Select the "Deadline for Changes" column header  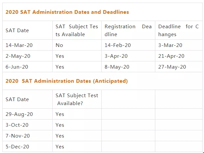click(178, 30)
